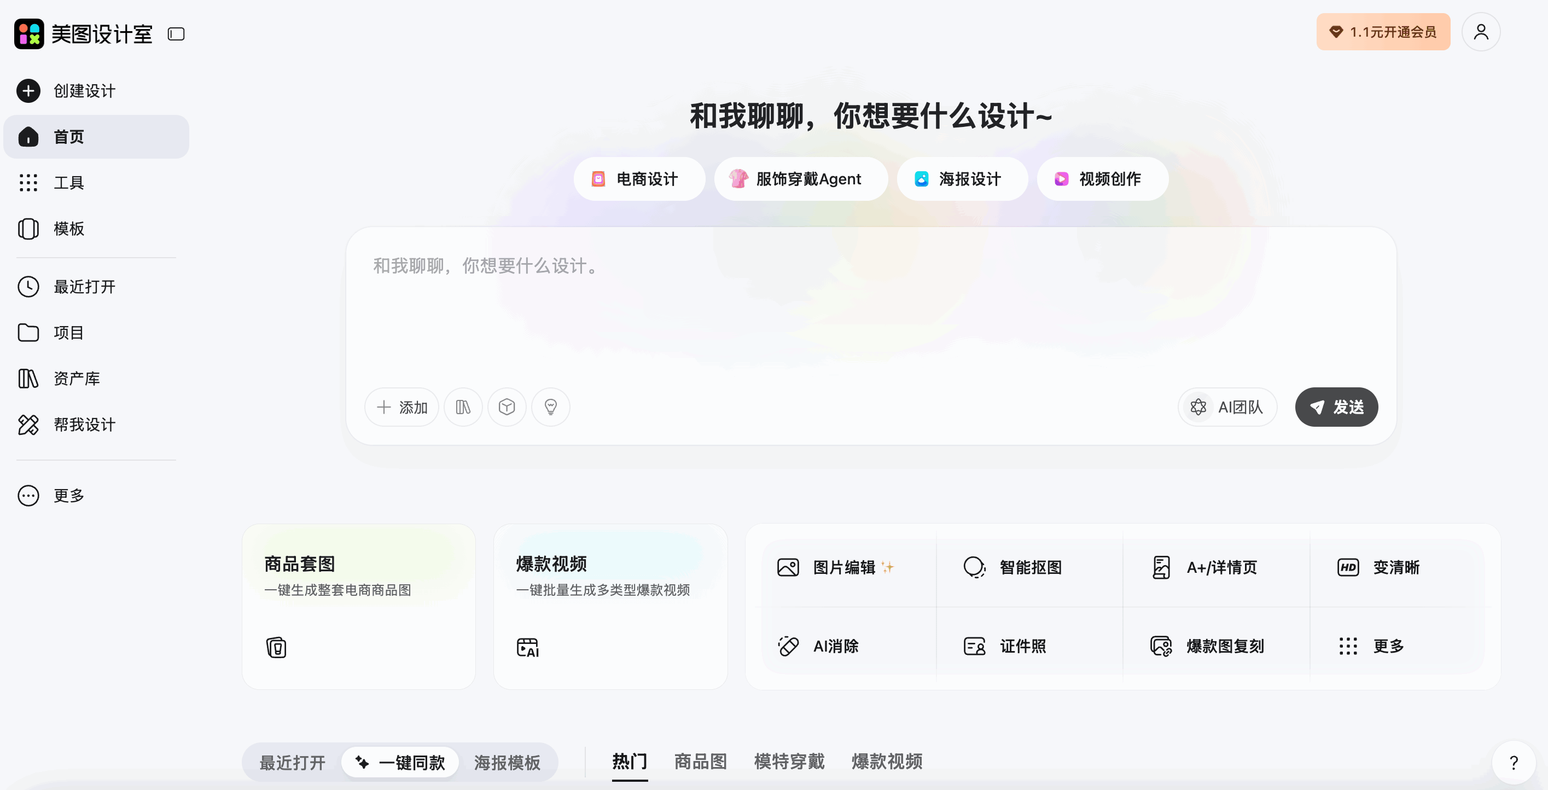1548x790 pixels.
Task: Open 模板 in the sidebar
Action: pos(96,229)
